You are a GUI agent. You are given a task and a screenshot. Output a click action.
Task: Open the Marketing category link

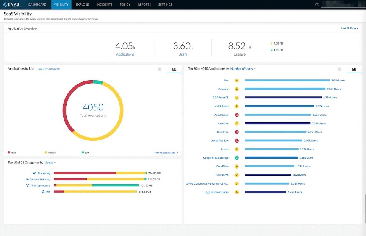(44, 173)
